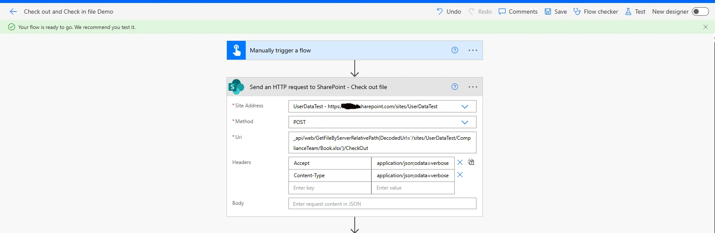Save the flow
The height and width of the screenshot is (233, 715).
556,12
